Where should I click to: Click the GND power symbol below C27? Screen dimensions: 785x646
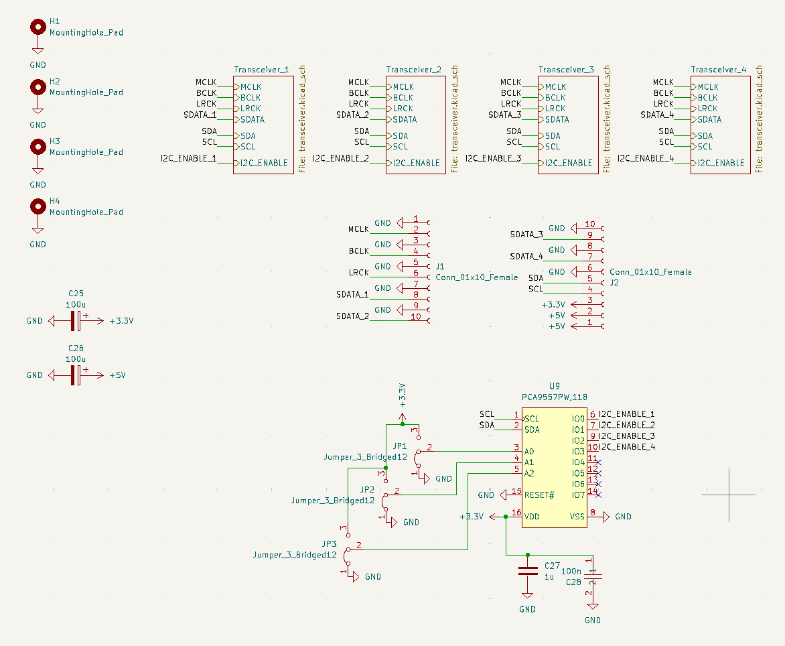[x=528, y=596]
